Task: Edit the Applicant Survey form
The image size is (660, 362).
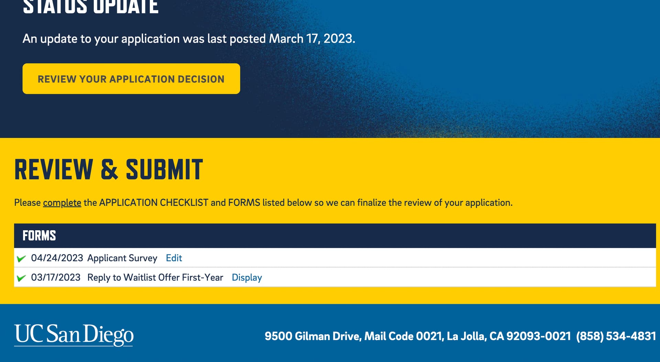Action: [x=174, y=258]
